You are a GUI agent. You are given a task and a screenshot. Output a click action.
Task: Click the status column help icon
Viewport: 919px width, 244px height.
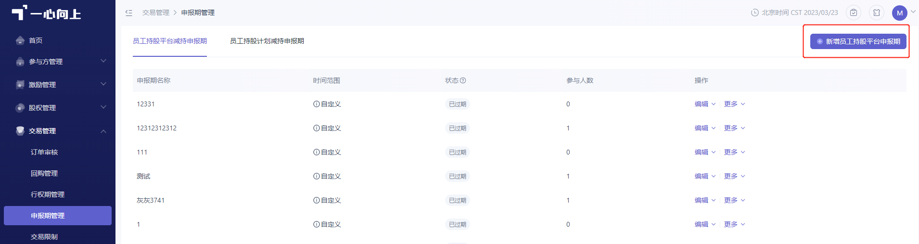tap(463, 80)
